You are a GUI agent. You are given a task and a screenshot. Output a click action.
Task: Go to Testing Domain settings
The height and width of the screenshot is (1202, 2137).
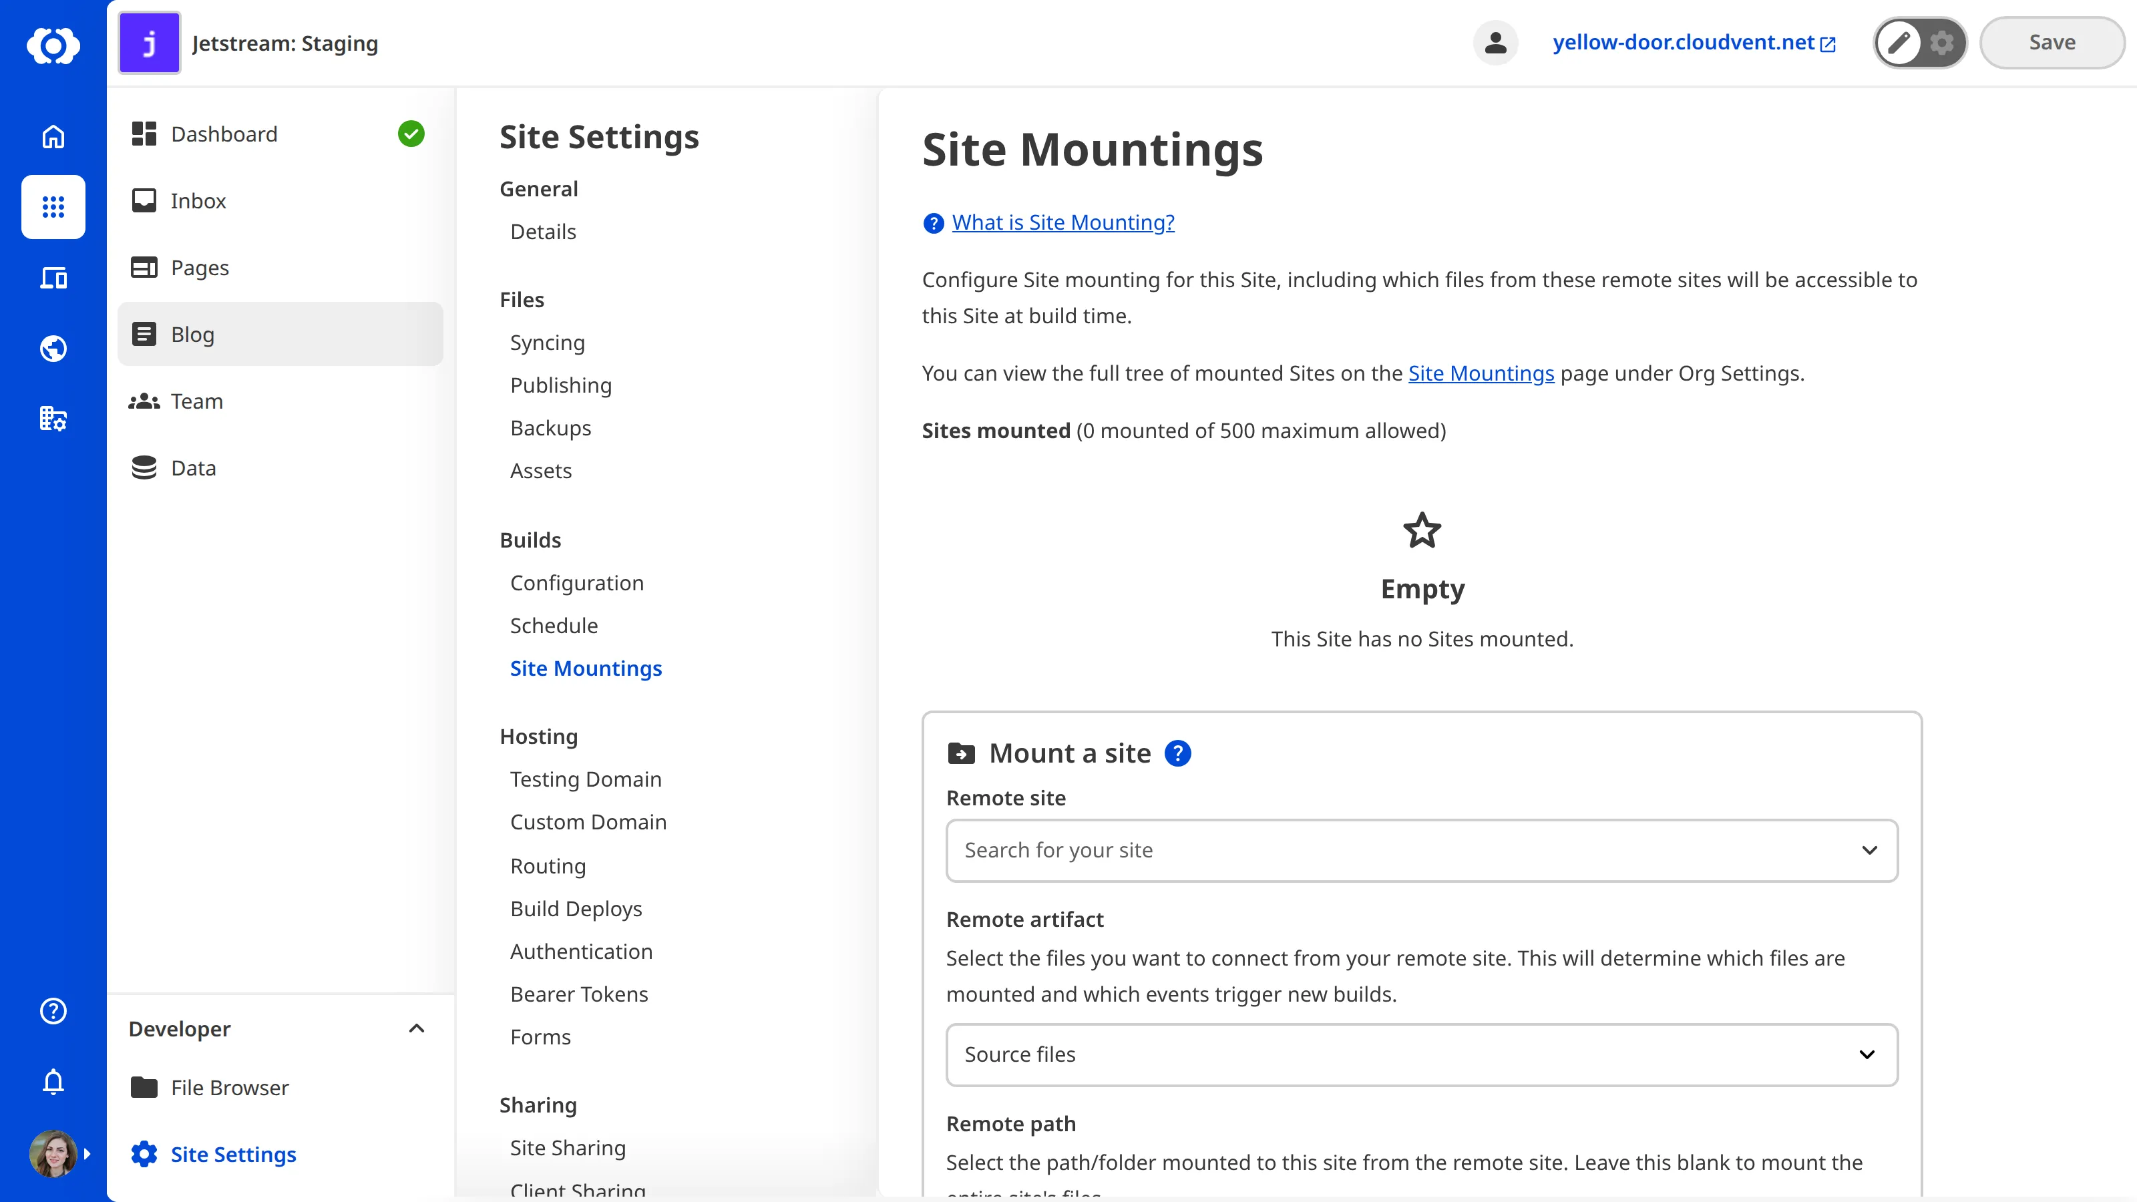pyautogui.click(x=586, y=779)
